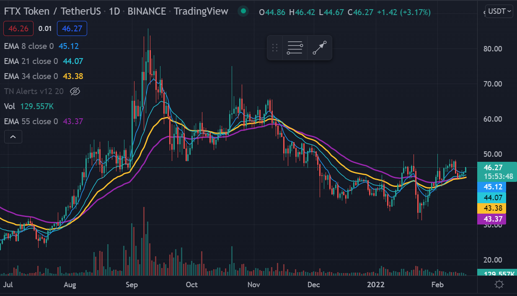The height and width of the screenshot is (296, 517).
Task: Click the teal Vol value 129.557K
Action: [x=38, y=106]
